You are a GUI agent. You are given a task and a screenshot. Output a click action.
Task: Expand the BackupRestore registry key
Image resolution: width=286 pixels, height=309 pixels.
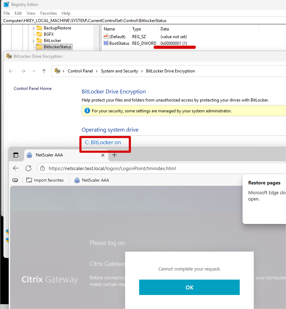point(33,28)
